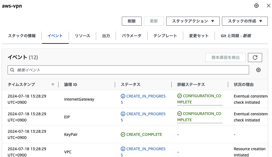Viewport: 272px width, 157px height.
Task: Click the aws-vpn stack title
Action: (12, 6)
